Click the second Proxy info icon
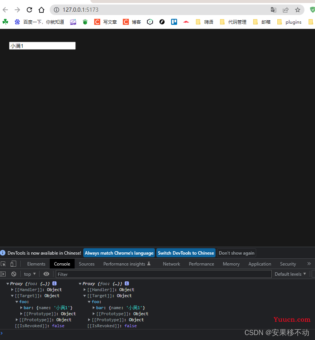 (x=127, y=284)
